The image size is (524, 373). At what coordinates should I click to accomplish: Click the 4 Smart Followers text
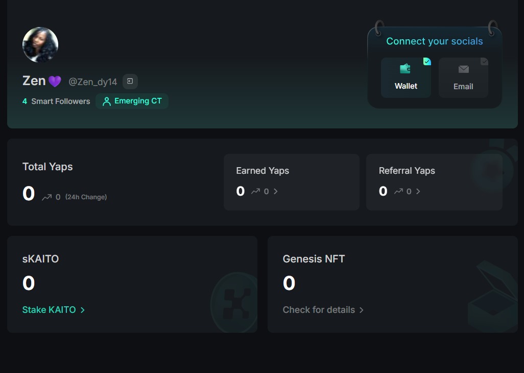point(56,101)
